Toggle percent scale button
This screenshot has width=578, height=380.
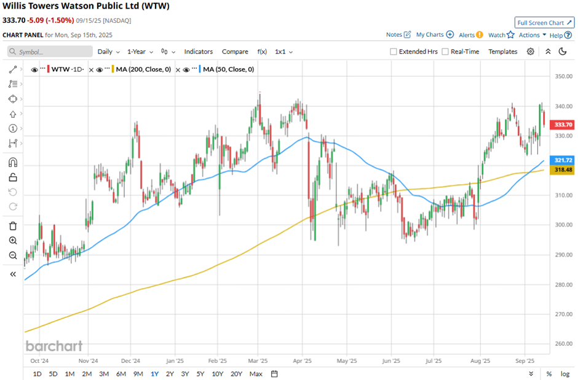549,374
